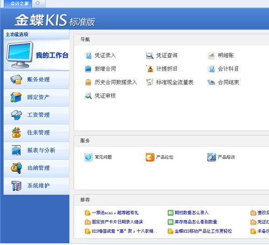Screen dimensions: 269x245
Task: Open recommendation 金蝶KIS移动产品让工作更轻松
Action: tap(203, 231)
